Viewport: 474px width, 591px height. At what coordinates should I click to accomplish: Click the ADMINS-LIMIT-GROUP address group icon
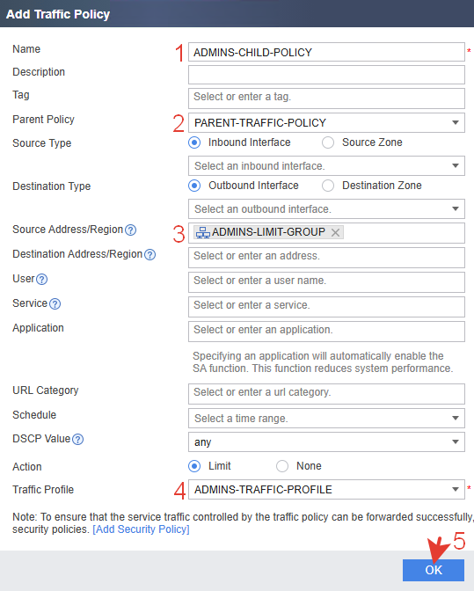click(x=203, y=232)
